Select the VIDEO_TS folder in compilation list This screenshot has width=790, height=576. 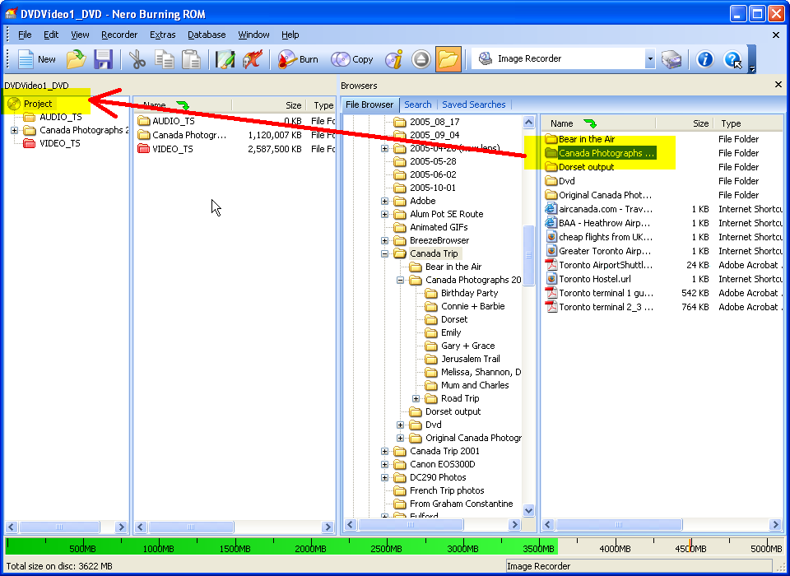click(172, 149)
